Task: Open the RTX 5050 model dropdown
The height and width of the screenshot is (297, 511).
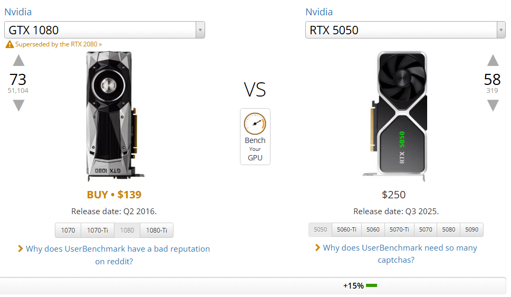Action: coord(501,30)
